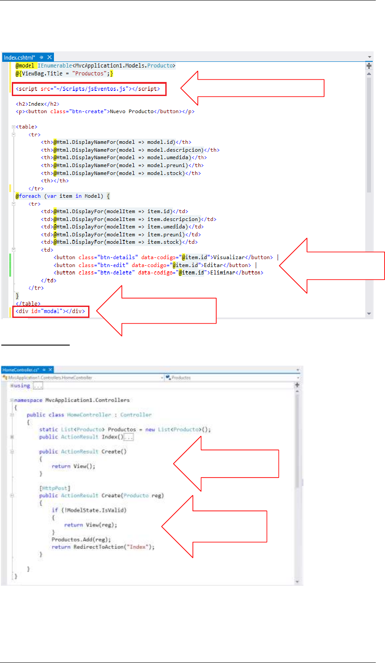Open tab list dropdown above Index.cshtml editor
The image size is (385, 663).
(370, 57)
